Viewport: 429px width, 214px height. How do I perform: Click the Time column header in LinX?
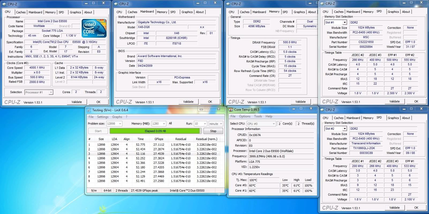(x=141, y=139)
